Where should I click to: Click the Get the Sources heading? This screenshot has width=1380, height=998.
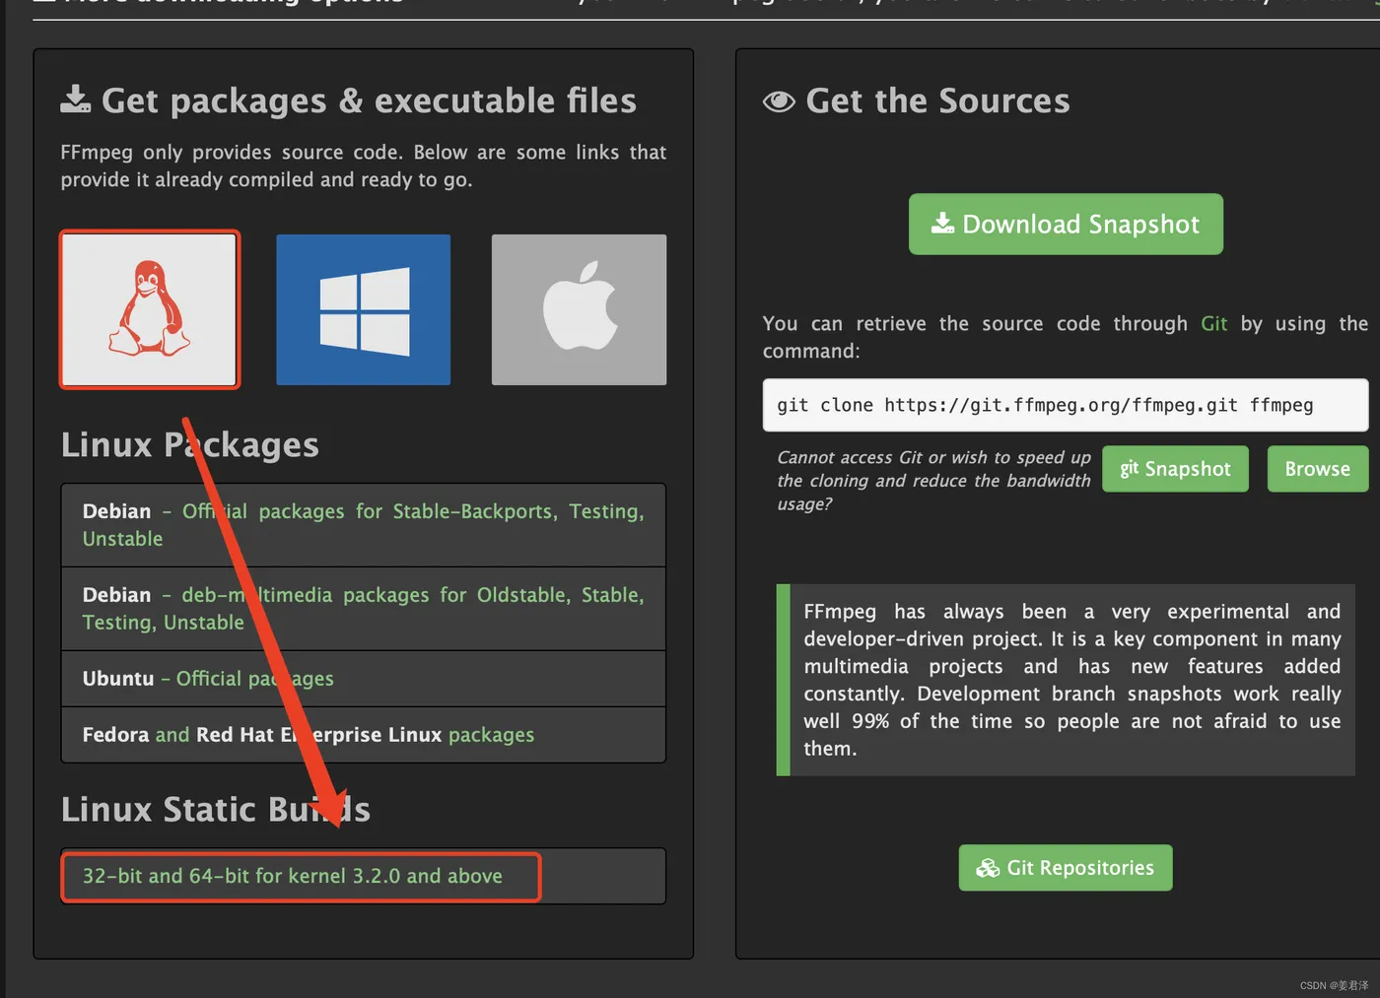(937, 100)
